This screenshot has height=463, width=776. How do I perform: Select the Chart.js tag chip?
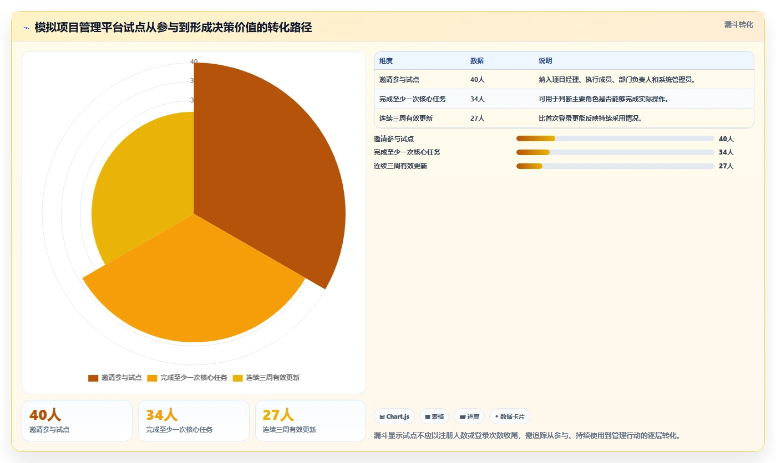[394, 416]
